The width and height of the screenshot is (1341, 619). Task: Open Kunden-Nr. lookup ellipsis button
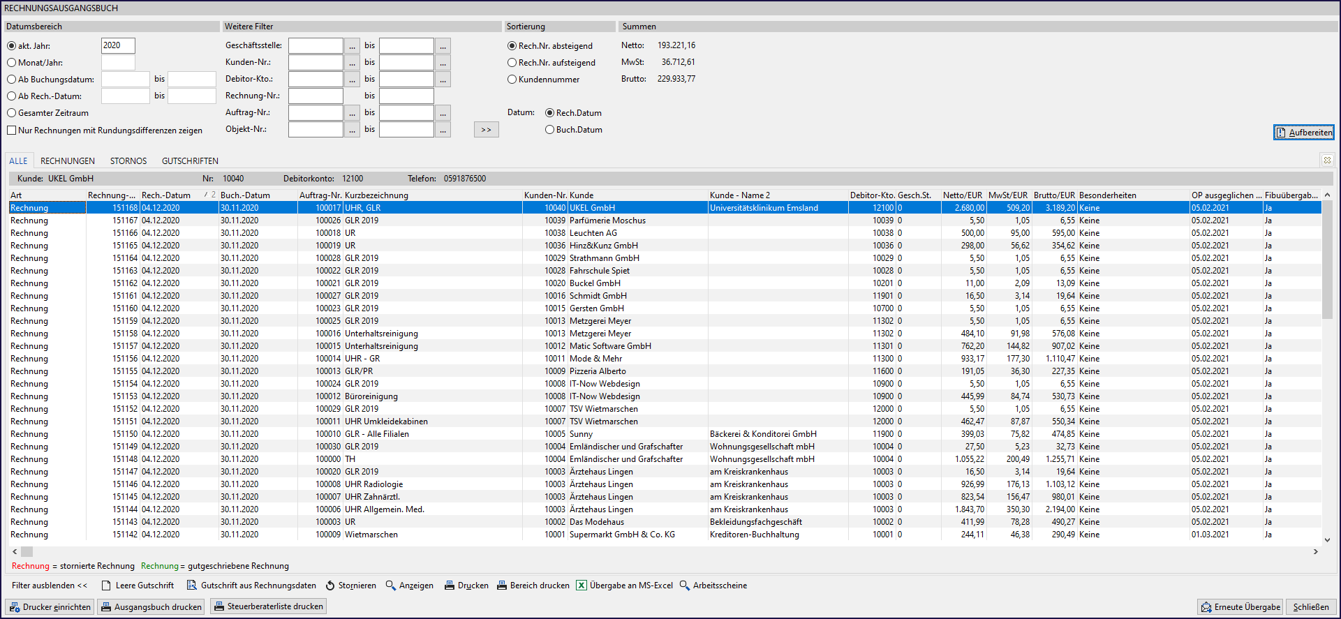(352, 63)
